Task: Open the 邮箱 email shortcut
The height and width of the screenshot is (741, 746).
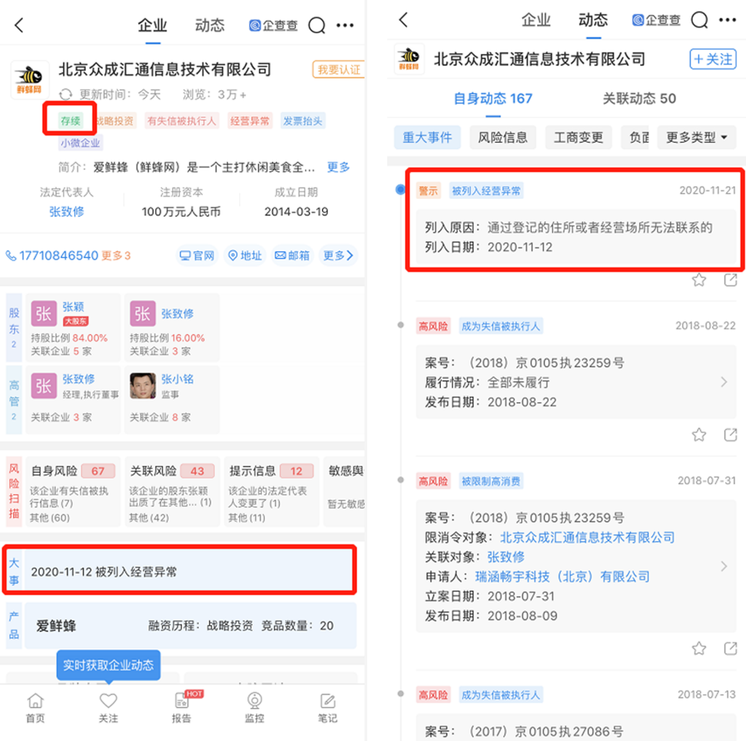Action: tap(292, 255)
